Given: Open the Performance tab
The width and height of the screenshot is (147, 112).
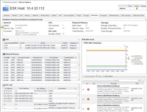Looking at the screenshot, I should pos(45,15).
